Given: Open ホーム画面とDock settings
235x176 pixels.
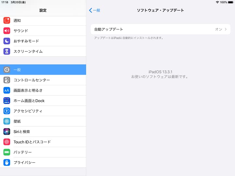Looking at the screenshot, I should [x=43, y=101].
